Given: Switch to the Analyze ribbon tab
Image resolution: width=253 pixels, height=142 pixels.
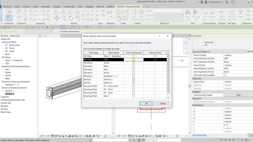Looking at the screenshot, I should [57, 7].
